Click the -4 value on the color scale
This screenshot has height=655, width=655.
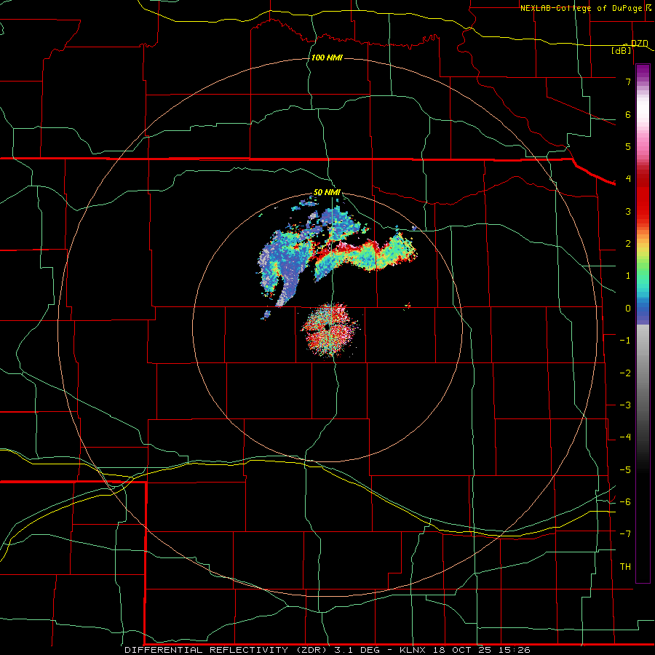coord(625,437)
